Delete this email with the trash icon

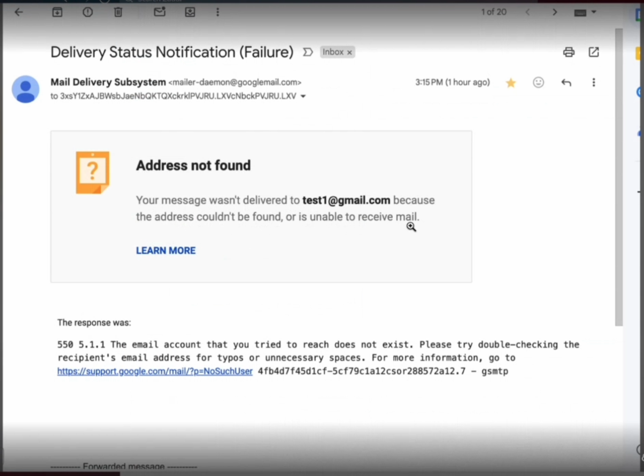pos(118,12)
